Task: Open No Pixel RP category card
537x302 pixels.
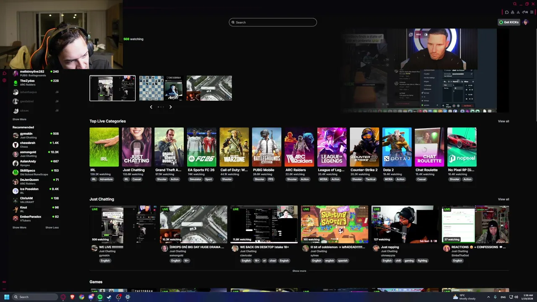Action: point(462,147)
